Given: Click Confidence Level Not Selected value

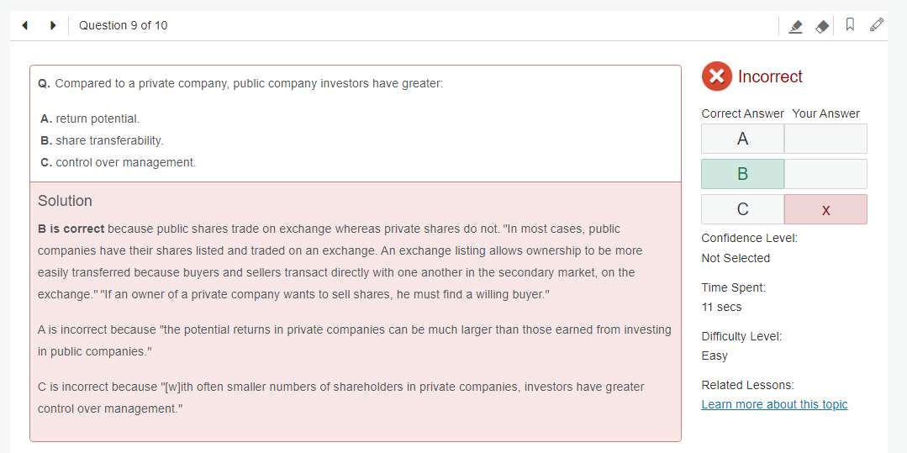Looking at the screenshot, I should click(736, 258).
